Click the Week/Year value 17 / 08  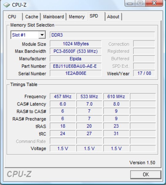(x=144, y=73)
